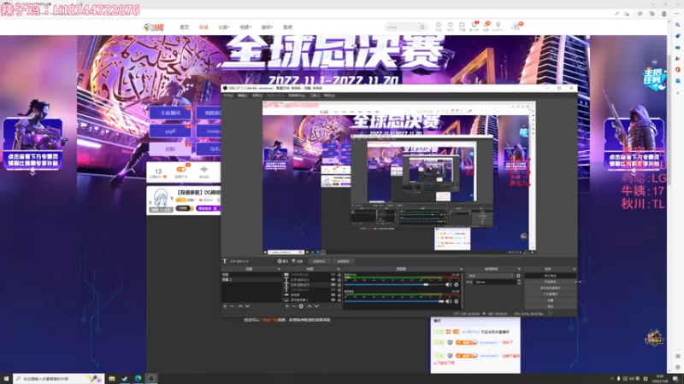Click 选择字体 button in source toolbar
This screenshot has width=684, height=384.
[x=319, y=261]
